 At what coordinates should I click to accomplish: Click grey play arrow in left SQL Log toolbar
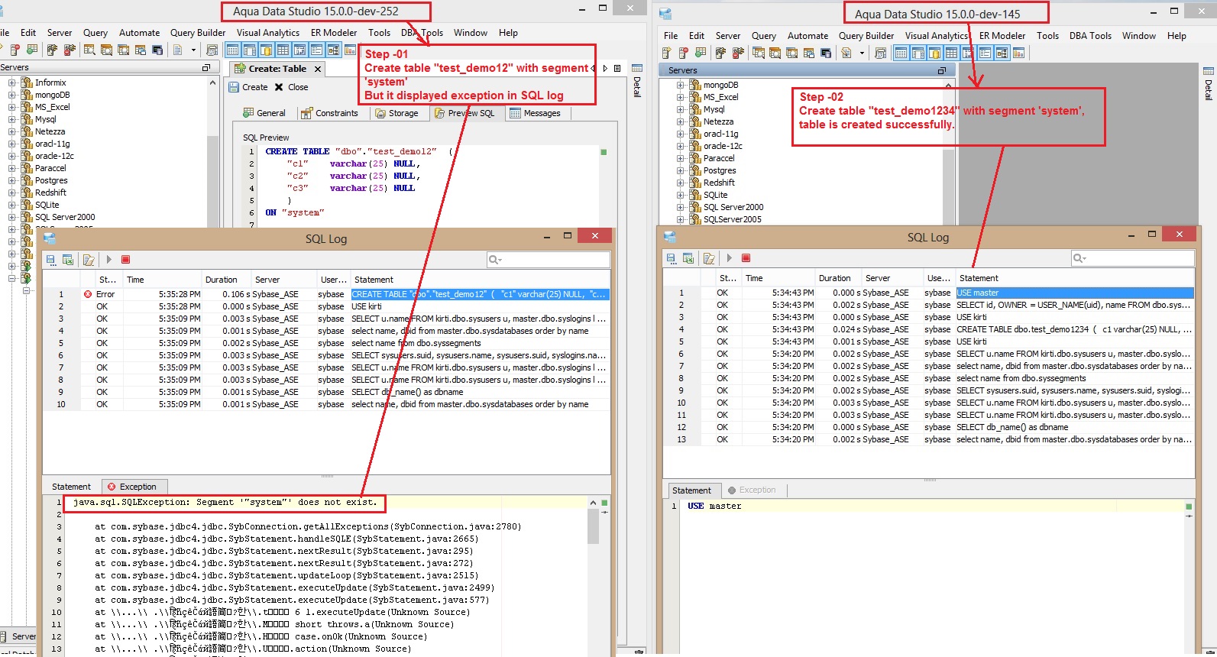coord(108,260)
